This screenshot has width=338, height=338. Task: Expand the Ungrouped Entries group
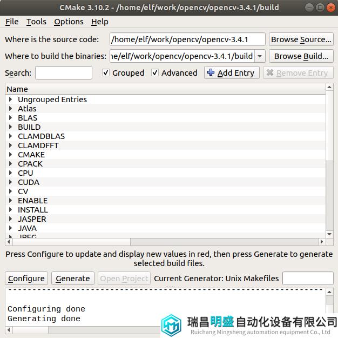[x=10, y=100]
